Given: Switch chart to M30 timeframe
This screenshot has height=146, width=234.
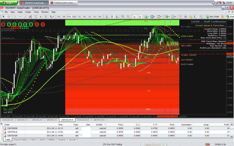Looking at the screenshot, I should tap(74, 17).
